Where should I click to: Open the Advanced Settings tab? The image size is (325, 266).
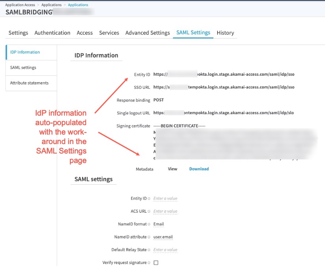(147, 33)
